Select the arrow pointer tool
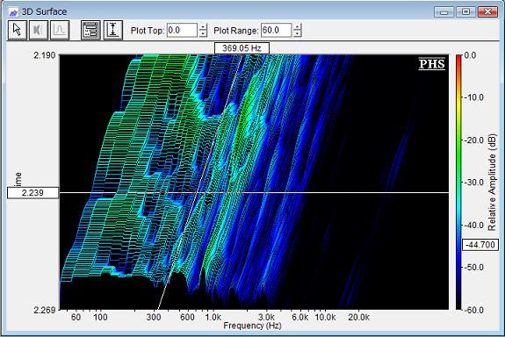This screenshot has width=505, height=337. [18, 30]
